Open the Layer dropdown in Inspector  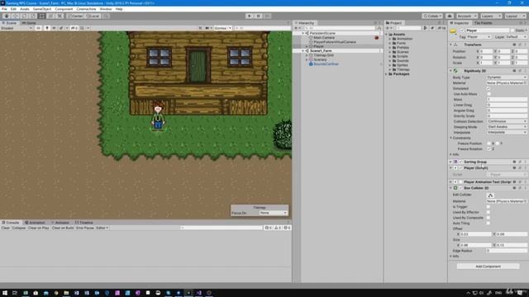click(x=516, y=36)
